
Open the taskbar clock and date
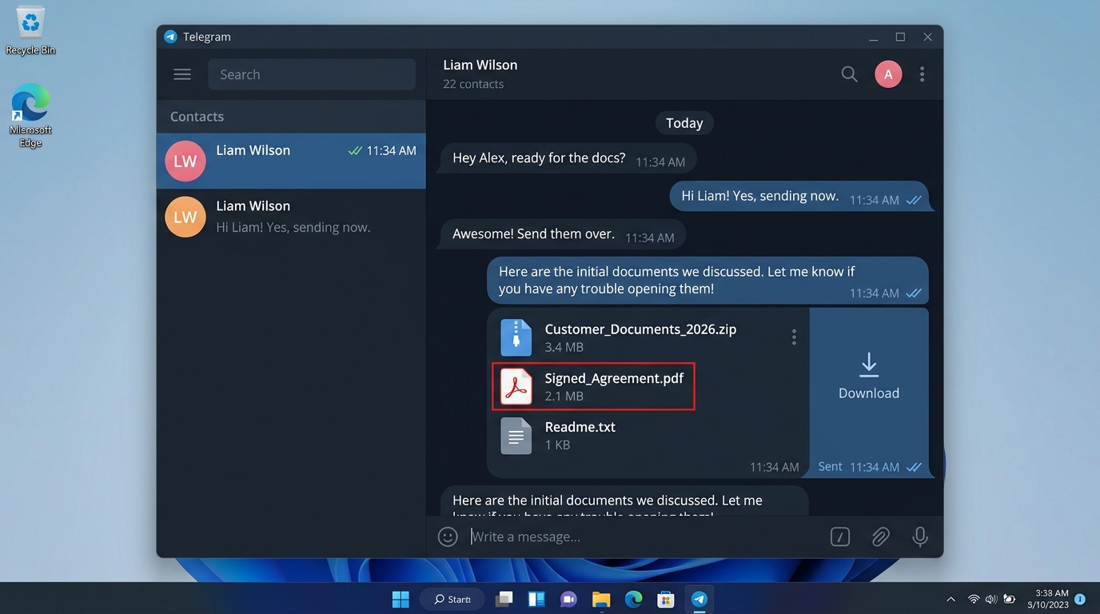pyautogui.click(x=1048, y=599)
